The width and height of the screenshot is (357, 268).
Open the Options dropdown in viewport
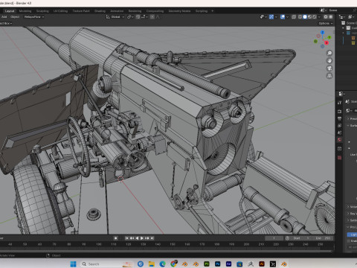326,23
